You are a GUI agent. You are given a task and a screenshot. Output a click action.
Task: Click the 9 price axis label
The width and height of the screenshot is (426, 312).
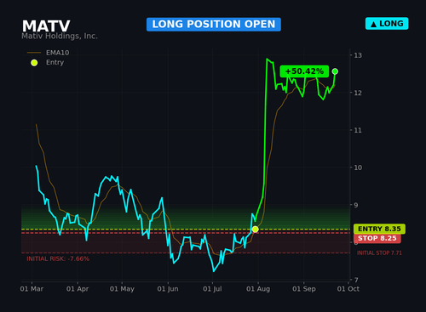point(356,205)
